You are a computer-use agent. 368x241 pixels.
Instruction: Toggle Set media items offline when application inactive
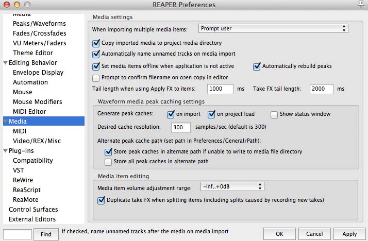(96, 66)
